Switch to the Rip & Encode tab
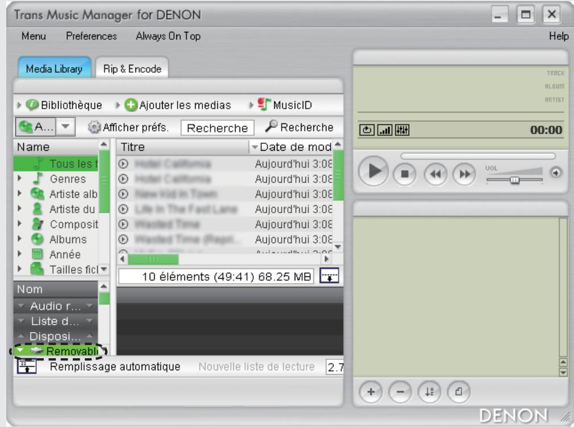Image resolution: width=574 pixels, height=427 pixels. tap(132, 68)
